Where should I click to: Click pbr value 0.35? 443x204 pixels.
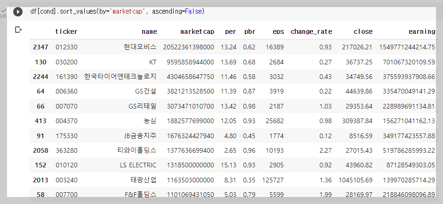(249, 180)
